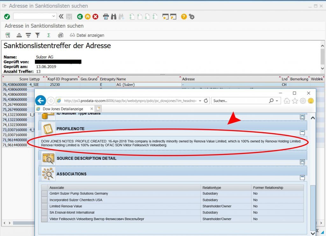Viewport: 326px width, 236px height.
Task: Collapse the PROFILENOTE section
Action: click(x=302, y=132)
